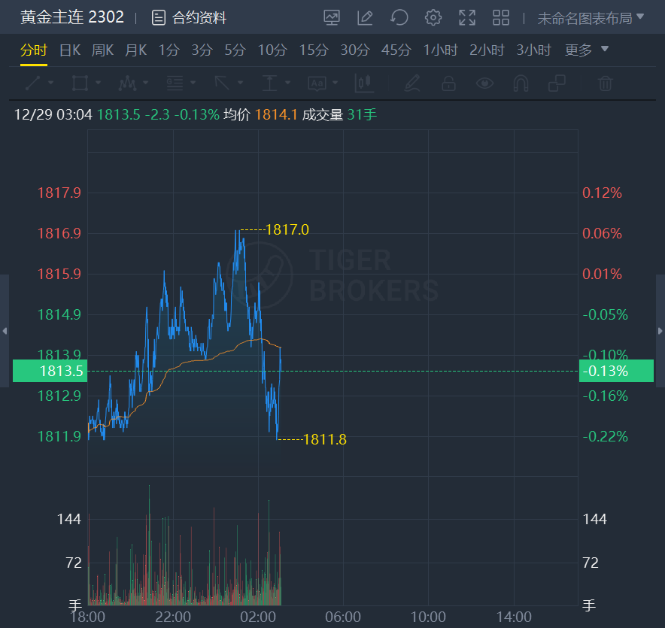Open the chart settings gear
Image resolution: width=665 pixels, height=628 pixels.
click(433, 17)
